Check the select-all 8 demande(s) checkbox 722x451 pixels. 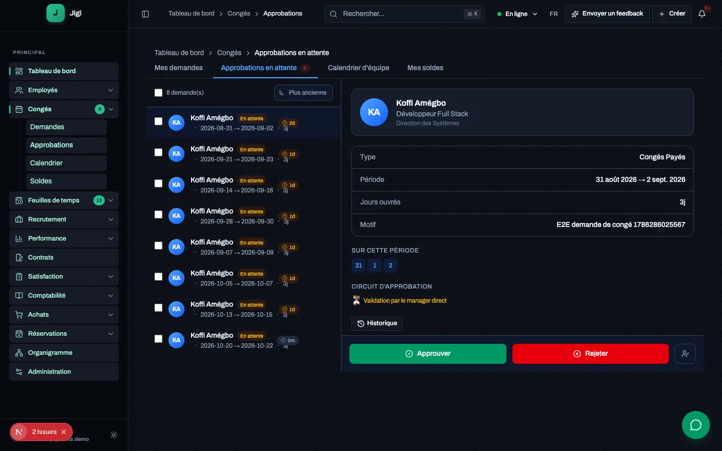click(158, 93)
